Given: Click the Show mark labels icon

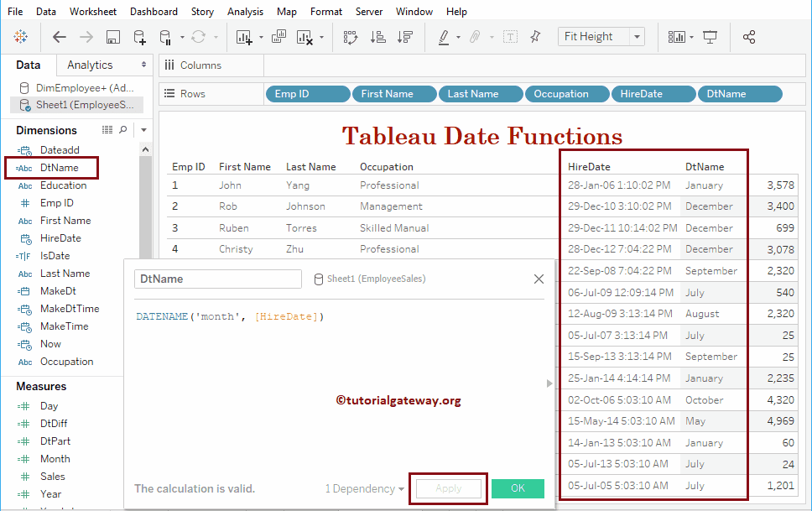Looking at the screenshot, I should pos(510,37).
